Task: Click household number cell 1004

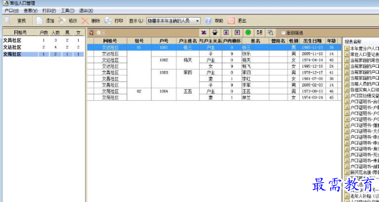Action: 164,91
